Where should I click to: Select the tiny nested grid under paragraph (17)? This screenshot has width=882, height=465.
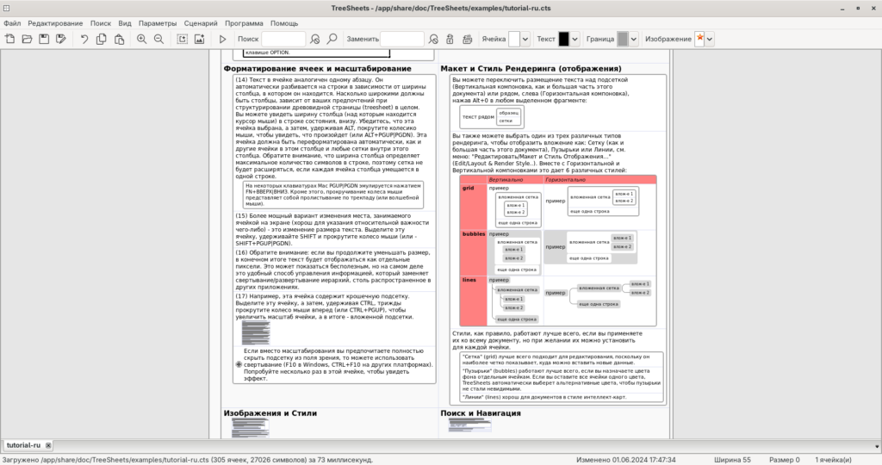tap(256, 333)
